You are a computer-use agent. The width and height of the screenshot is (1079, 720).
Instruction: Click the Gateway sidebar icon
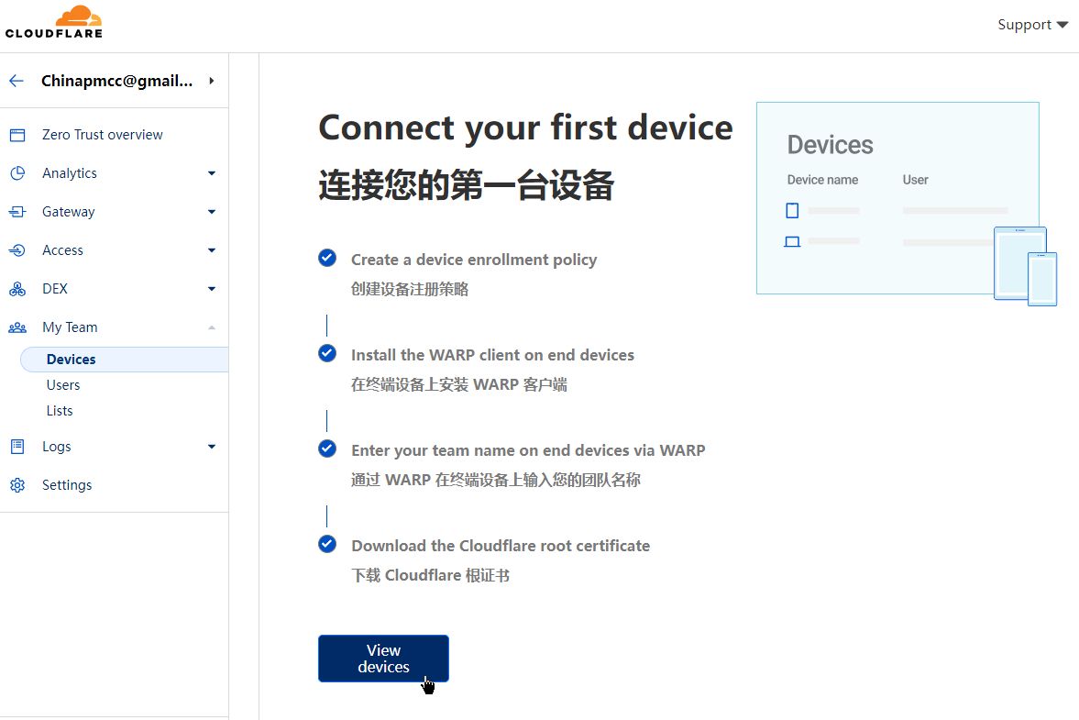[17, 212]
